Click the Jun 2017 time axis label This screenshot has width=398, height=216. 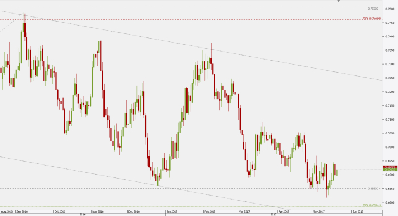click(358, 211)
